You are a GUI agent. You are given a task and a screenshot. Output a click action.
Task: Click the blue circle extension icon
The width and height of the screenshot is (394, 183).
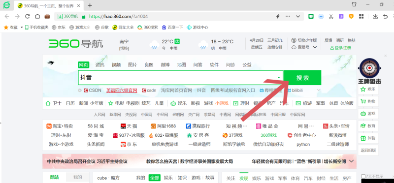point(321,17)
